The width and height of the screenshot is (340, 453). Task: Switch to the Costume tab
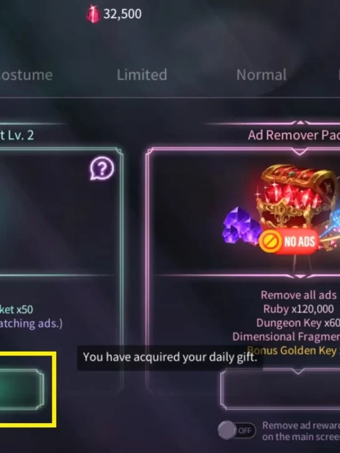26,75
